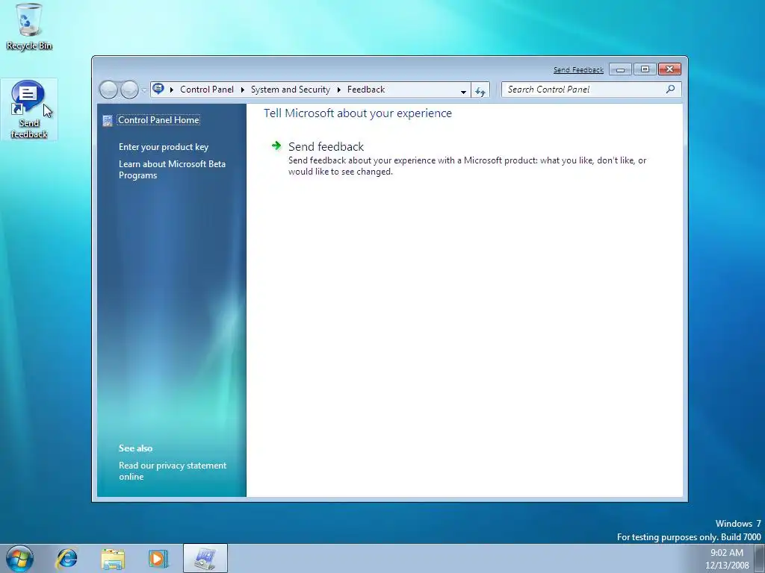Screen dimensions: 765x573
Task: Open Windows Explorer from taskbar
Action: (113, 558)
